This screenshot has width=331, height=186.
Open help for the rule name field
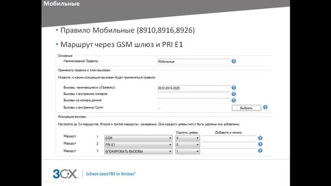coord(233,61)
